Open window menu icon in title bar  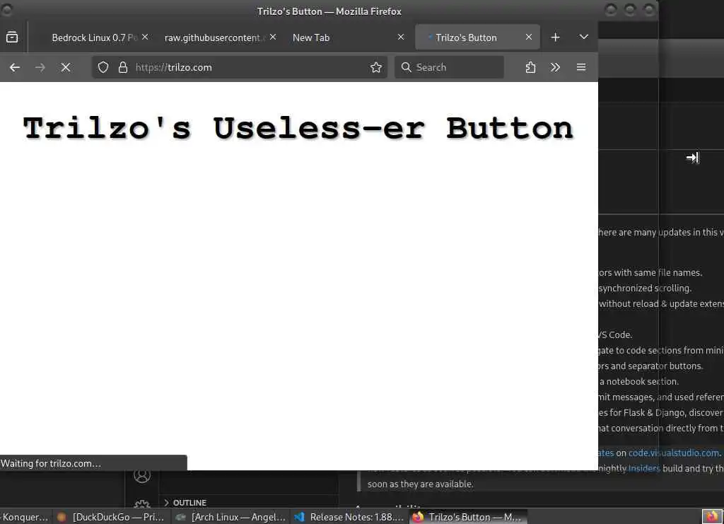[x=7, y=10]
